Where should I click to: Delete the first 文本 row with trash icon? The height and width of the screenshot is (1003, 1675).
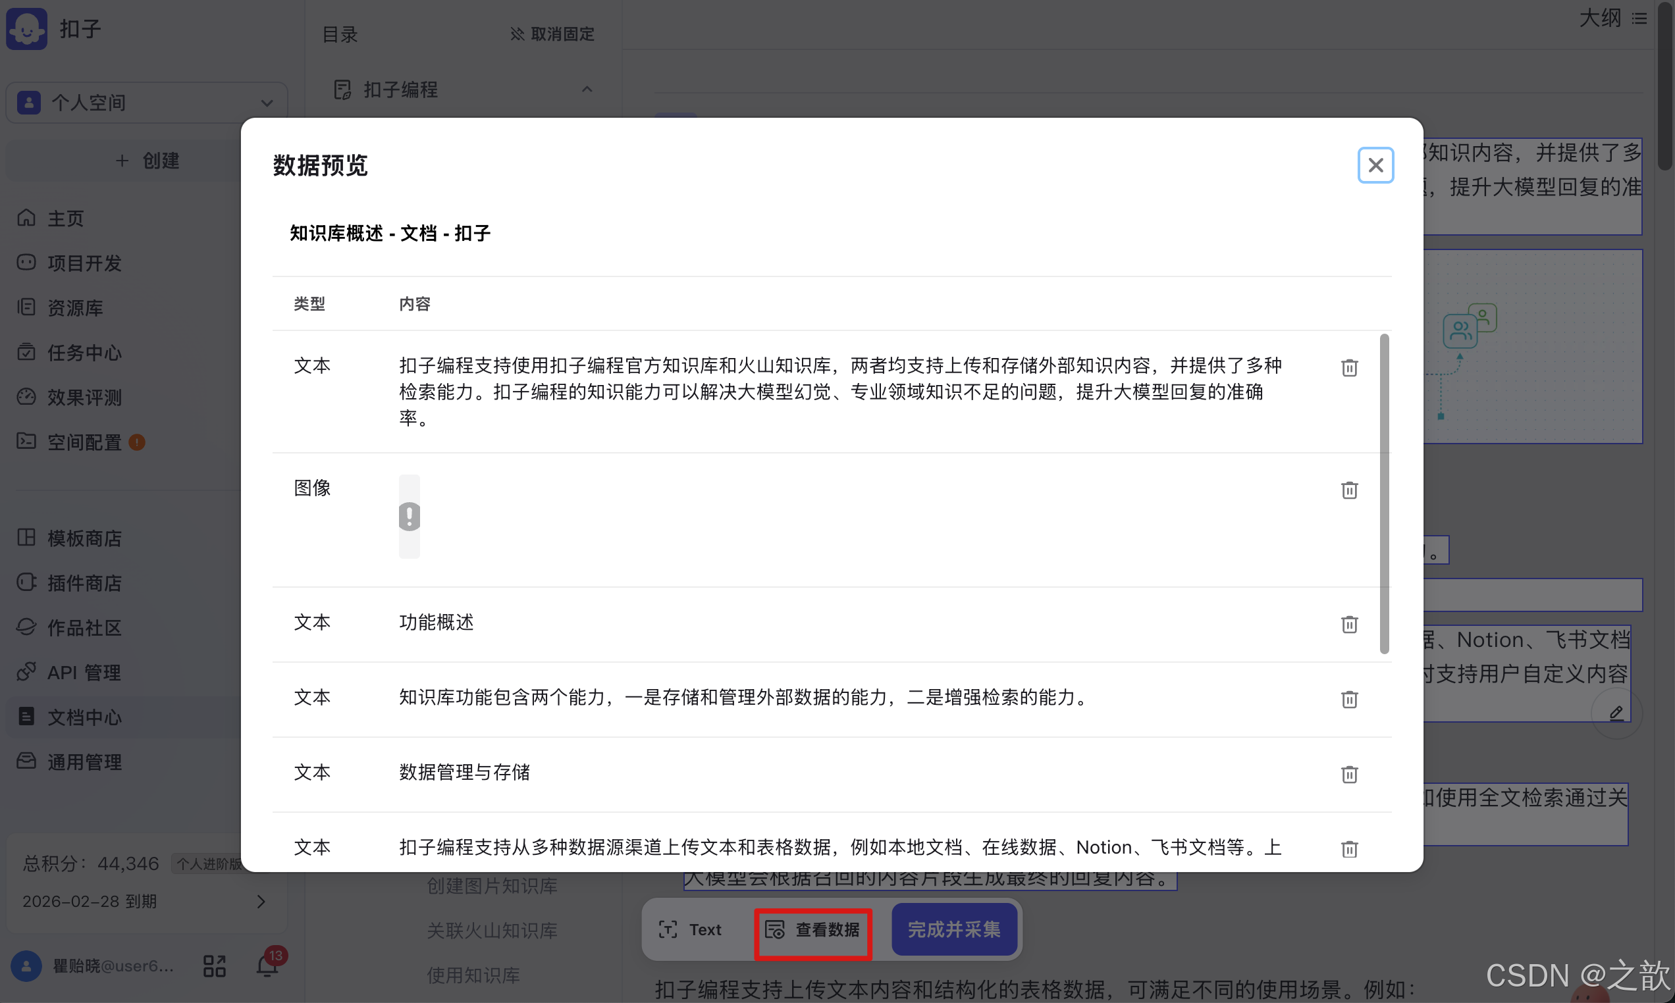click(1349, 367)
